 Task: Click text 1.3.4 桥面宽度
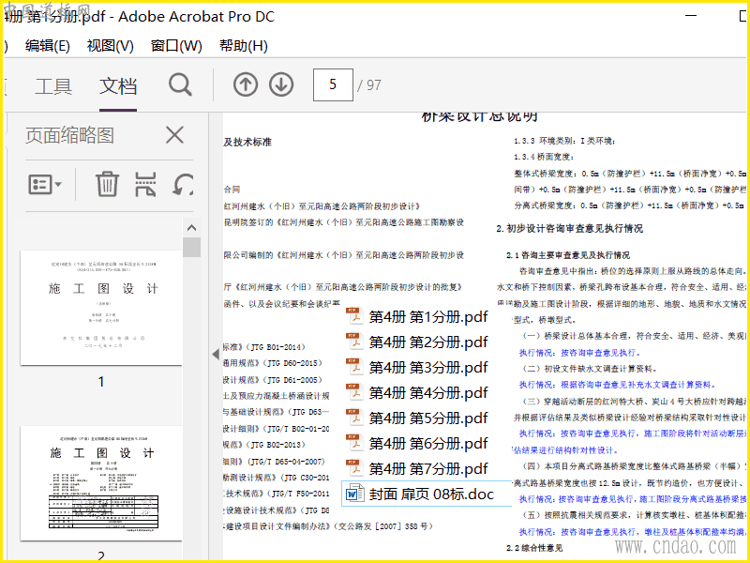tap(544, 157)
